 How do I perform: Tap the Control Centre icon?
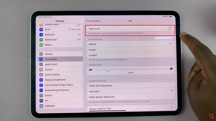(41, 75)
